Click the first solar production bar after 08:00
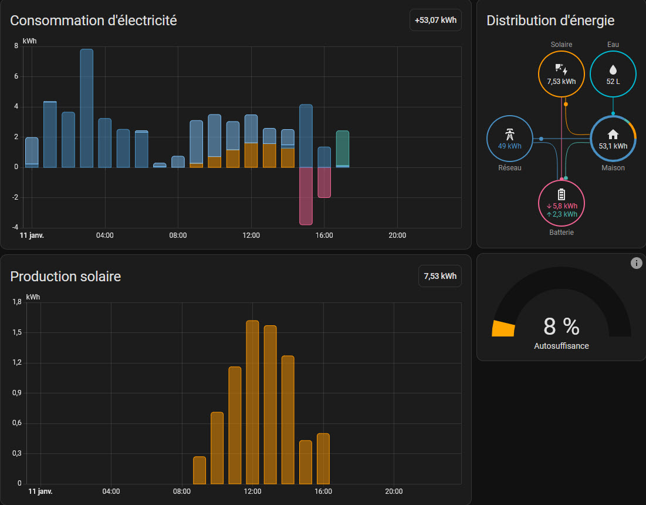Screen dimensions: 646x505 coord(199,470)
